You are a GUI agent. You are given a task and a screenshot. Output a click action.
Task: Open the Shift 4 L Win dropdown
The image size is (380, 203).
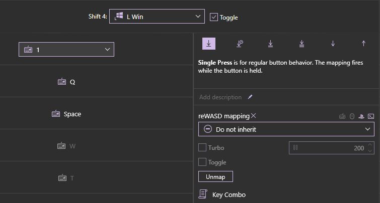(x=157, y=17)
